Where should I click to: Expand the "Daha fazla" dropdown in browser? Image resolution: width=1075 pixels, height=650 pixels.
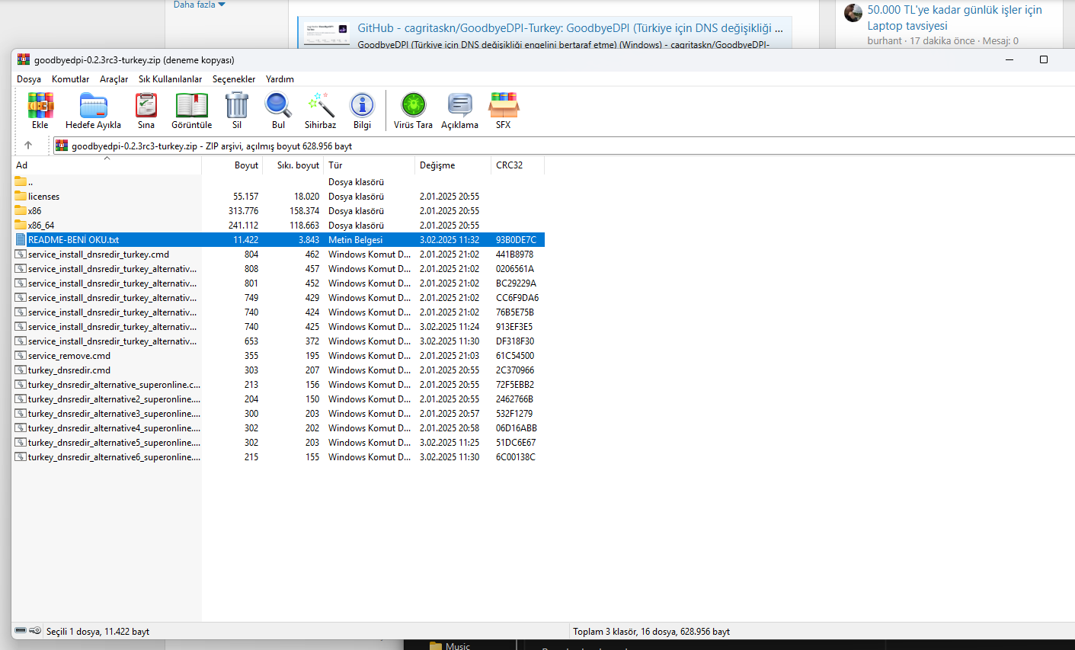click(x=200, y=5)
